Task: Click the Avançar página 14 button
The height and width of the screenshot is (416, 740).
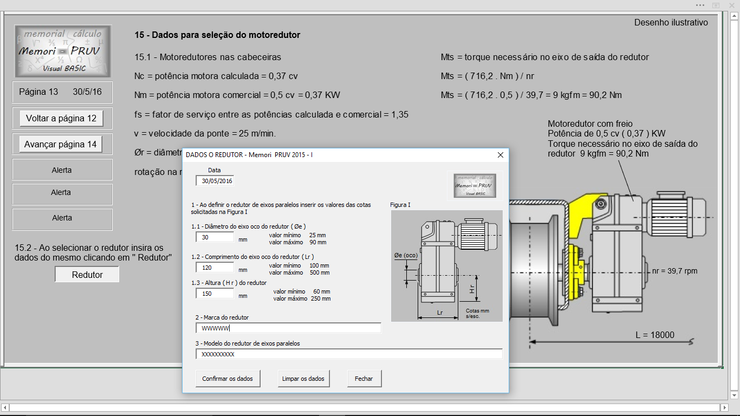Action: tap(61, 144)
